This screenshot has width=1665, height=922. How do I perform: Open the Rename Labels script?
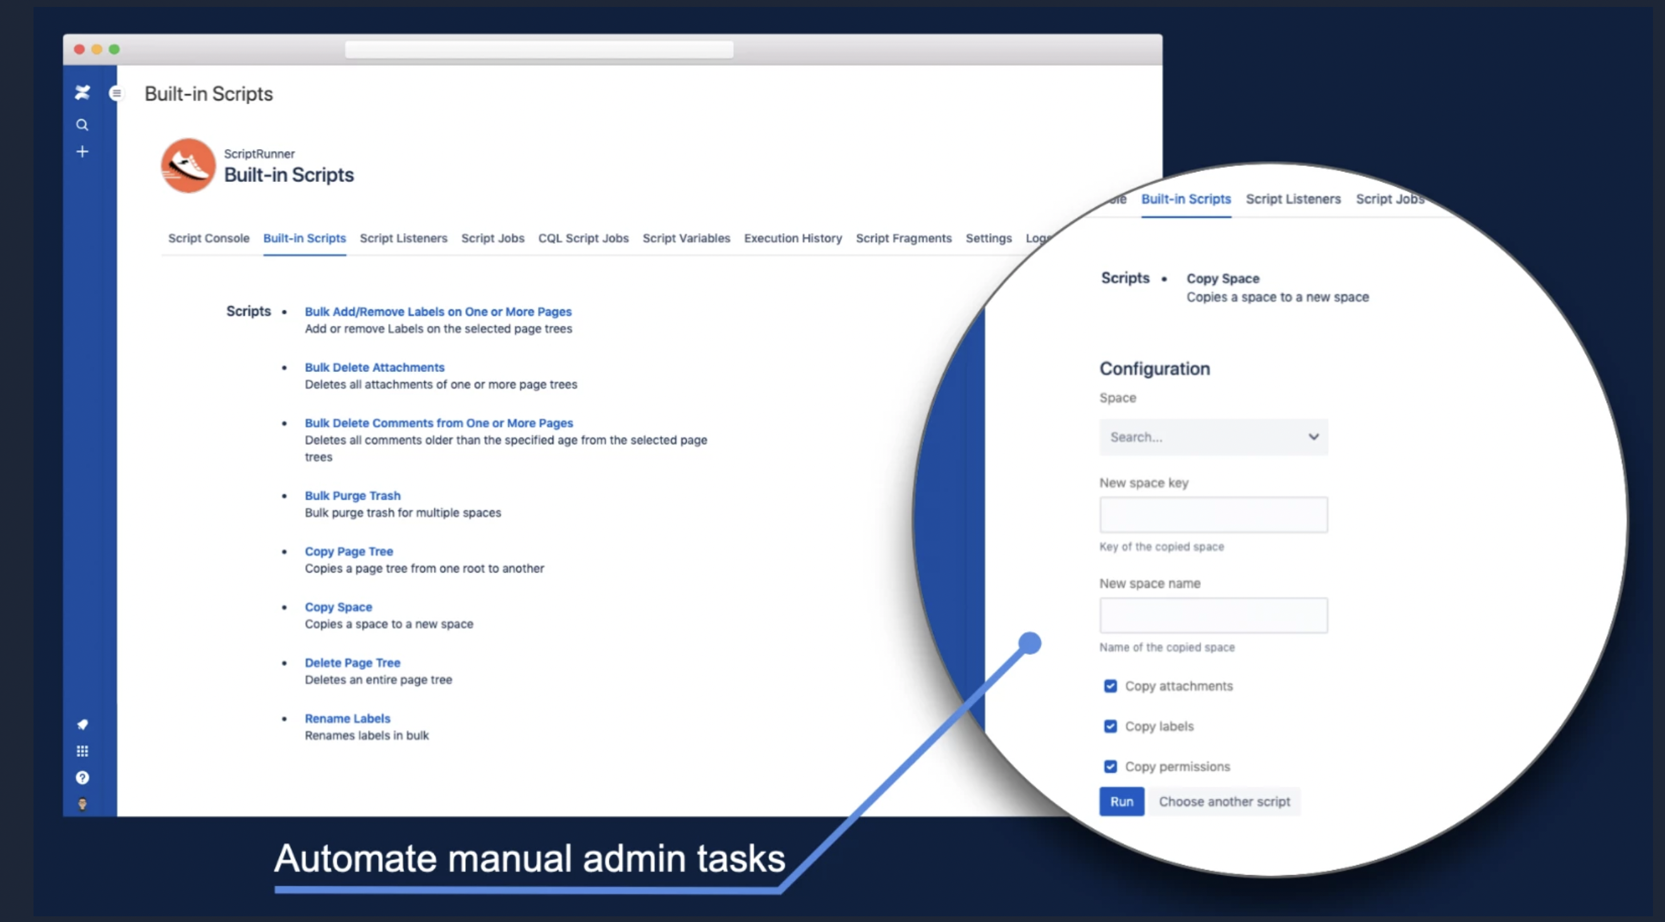click(x=348, y=719)
